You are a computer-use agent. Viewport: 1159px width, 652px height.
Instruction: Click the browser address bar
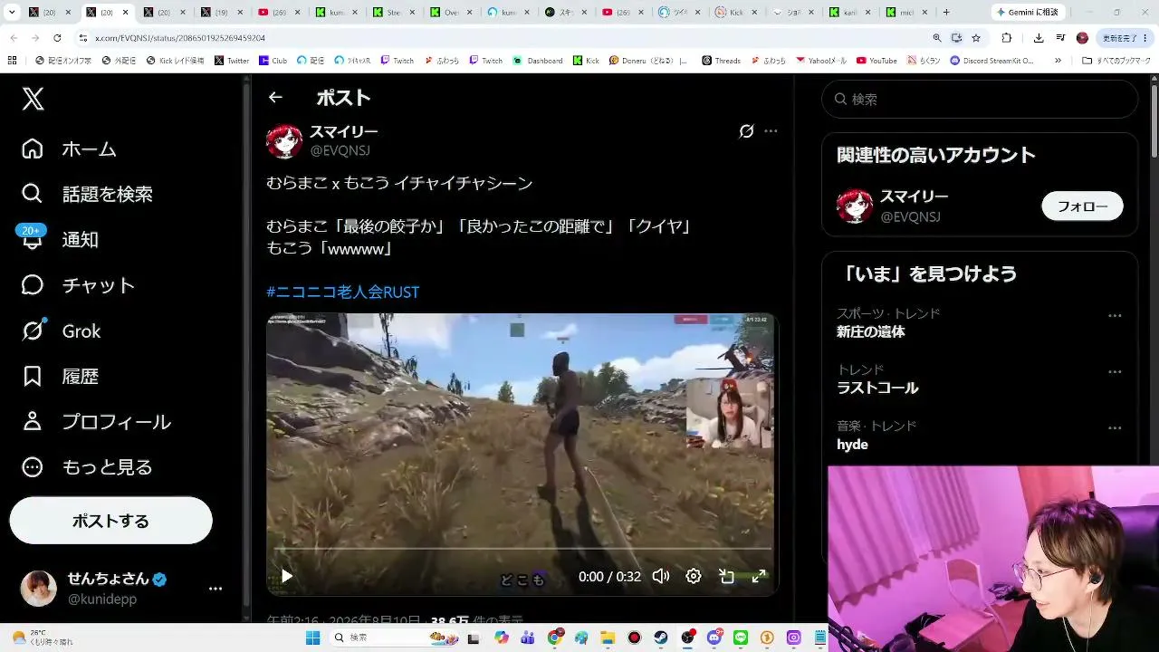507,38
